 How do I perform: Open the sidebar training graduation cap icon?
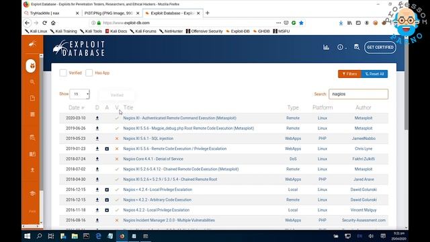(32, 194)
